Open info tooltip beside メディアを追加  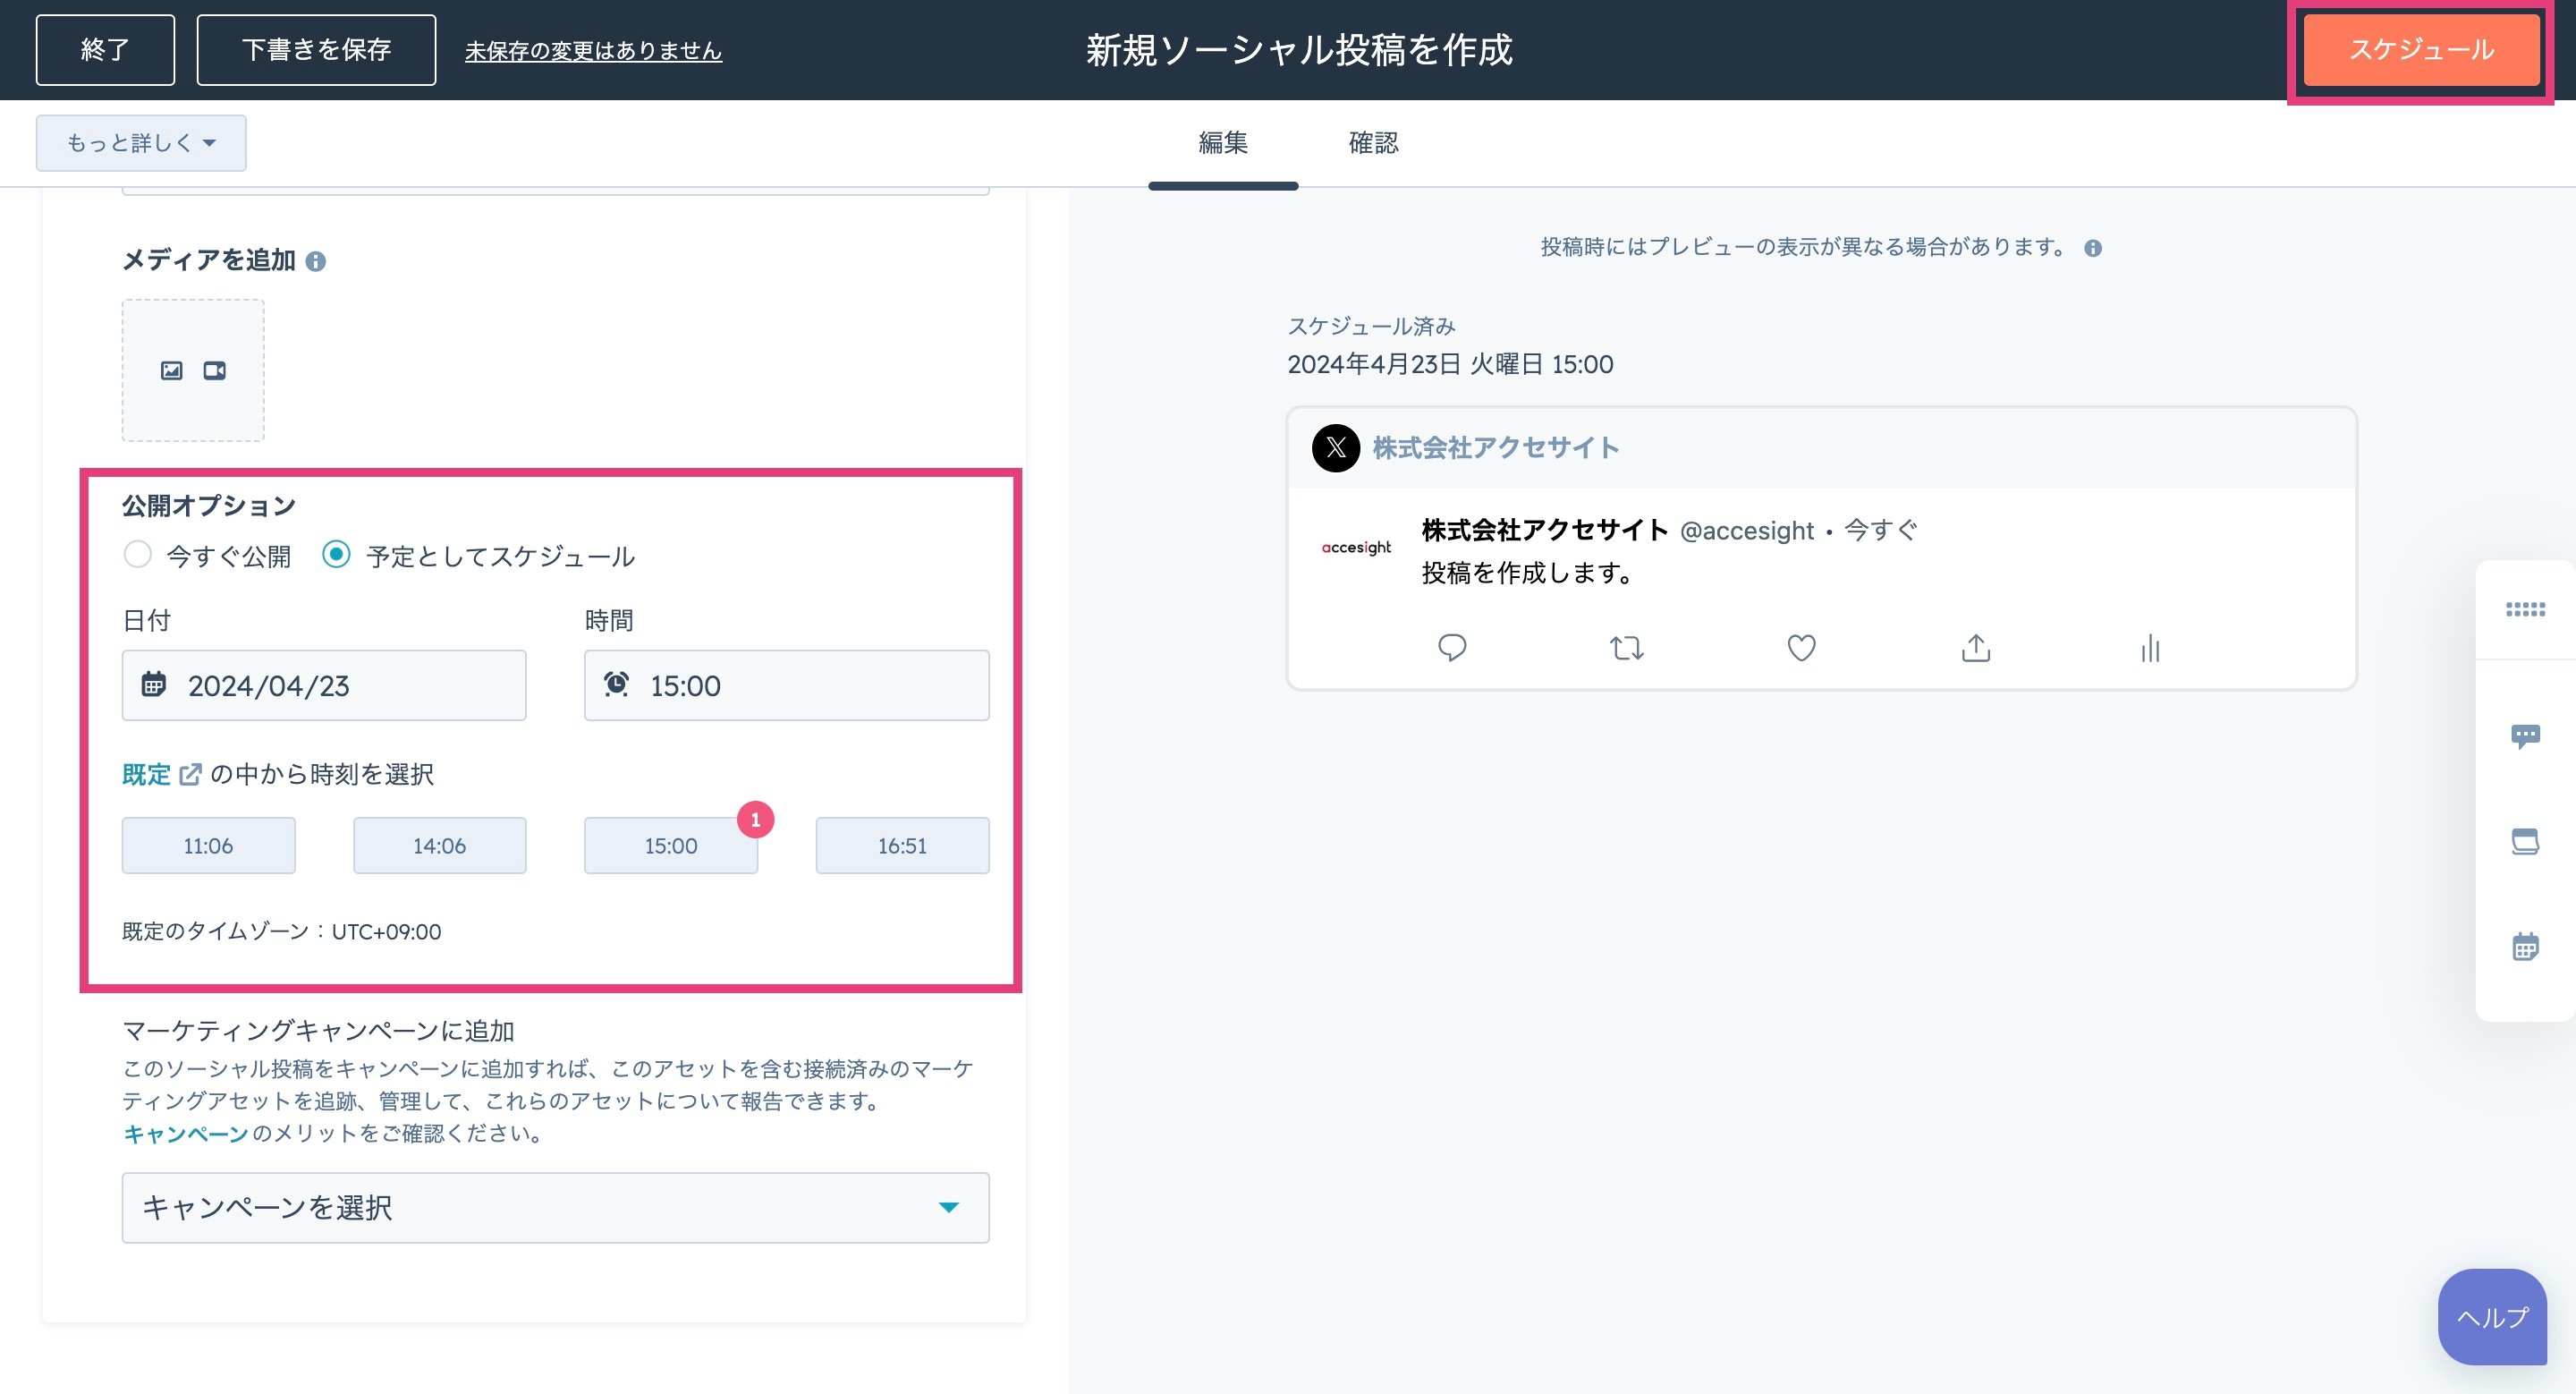click(x=316, y=262)
